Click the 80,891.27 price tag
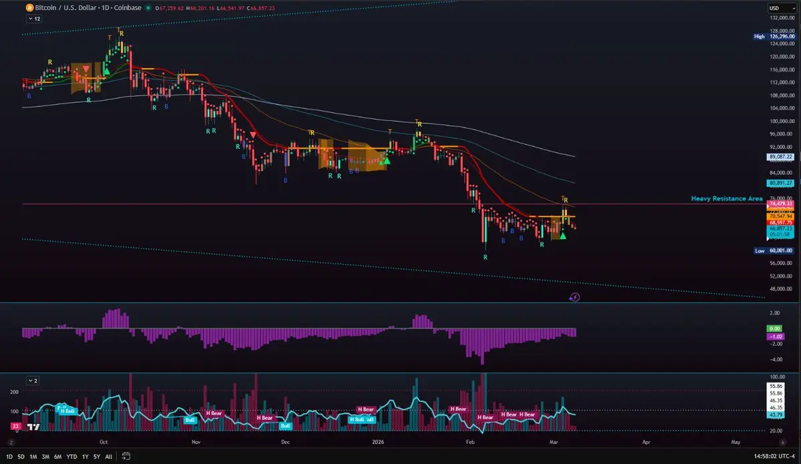The width and height of the screenshot is (801, 464). 782,183
